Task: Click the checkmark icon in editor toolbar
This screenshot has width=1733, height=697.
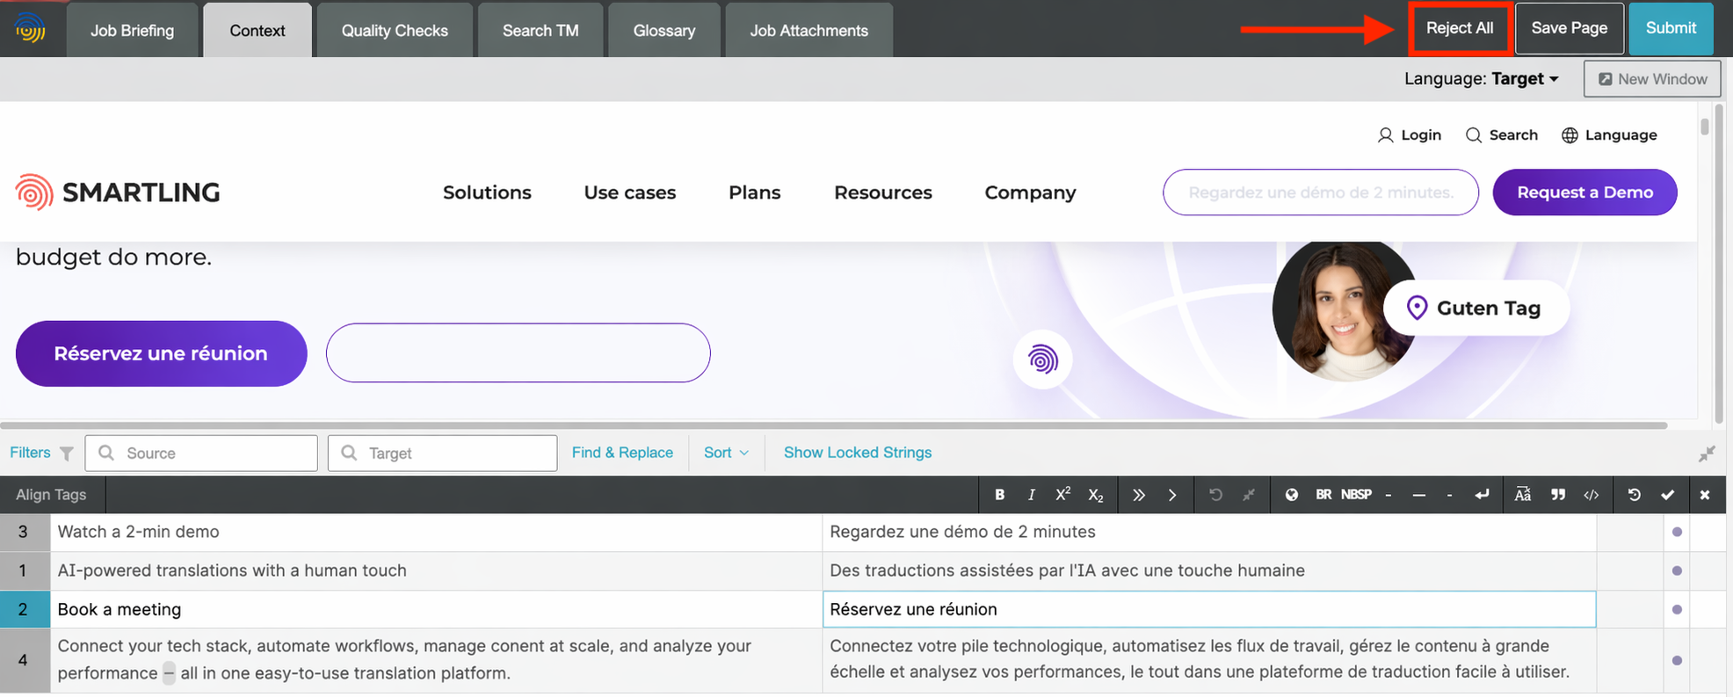Action: [x=1667, y=495]
